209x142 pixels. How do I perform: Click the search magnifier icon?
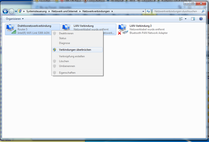click(x=203, y=11)
